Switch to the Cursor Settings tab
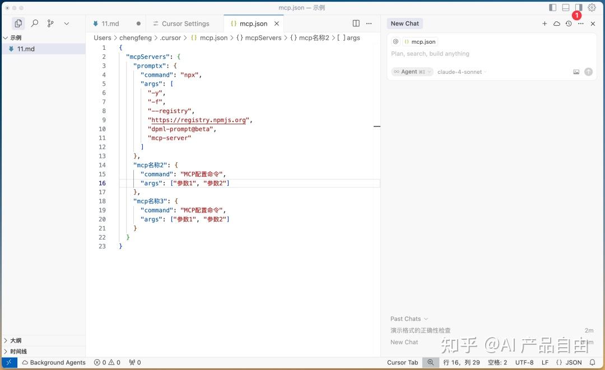 point(182,24)
